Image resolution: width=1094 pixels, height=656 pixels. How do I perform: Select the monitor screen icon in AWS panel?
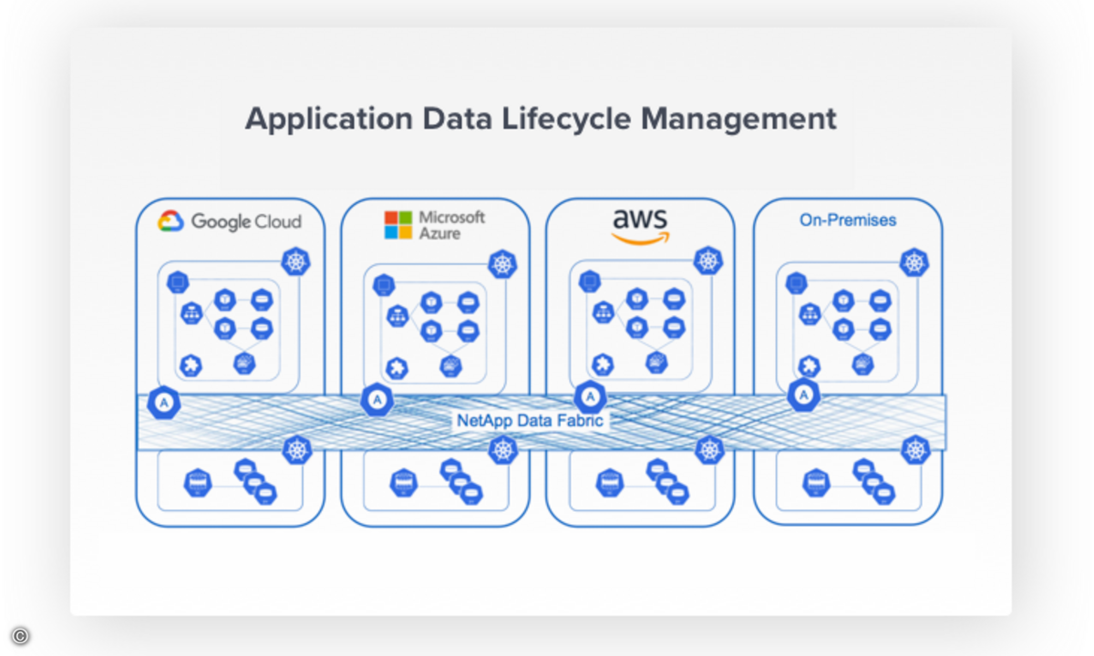[590, 282]
